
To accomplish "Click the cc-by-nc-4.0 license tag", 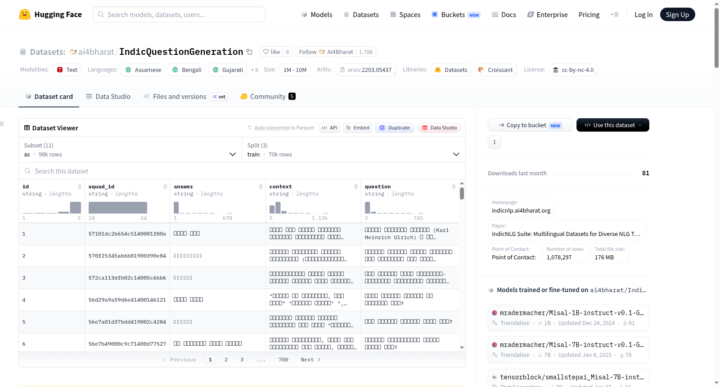I will (x=573, y=70).
